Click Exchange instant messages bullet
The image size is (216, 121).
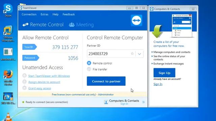click(x=168, y=64)
